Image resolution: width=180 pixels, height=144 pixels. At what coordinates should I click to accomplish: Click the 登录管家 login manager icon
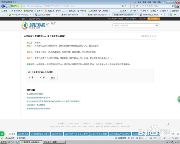point(174,11)
